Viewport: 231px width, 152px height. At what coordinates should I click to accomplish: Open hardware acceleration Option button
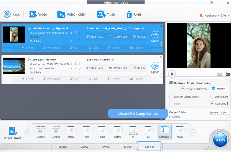219,89
